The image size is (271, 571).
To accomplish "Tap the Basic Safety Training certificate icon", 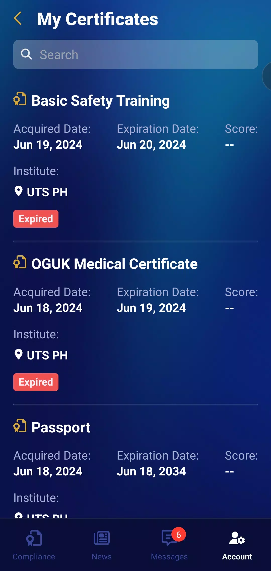I will pyautogui.click(x=20, y=99).
